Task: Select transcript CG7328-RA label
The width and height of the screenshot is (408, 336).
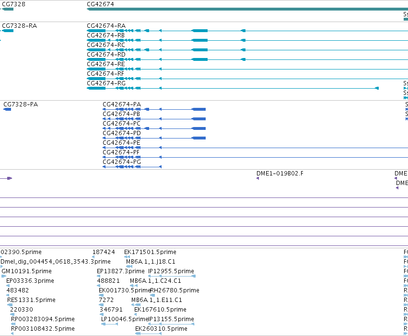Action: click(20, 26)
